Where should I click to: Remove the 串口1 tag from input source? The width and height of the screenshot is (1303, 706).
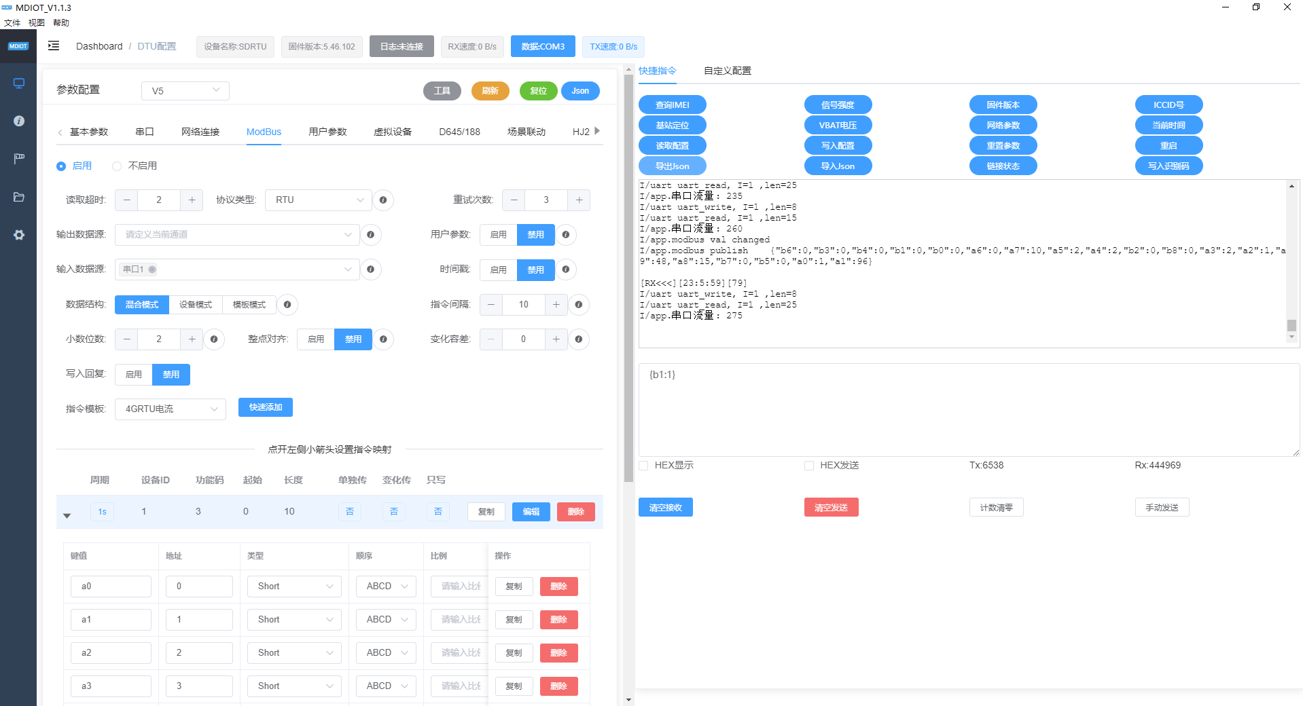152,270
